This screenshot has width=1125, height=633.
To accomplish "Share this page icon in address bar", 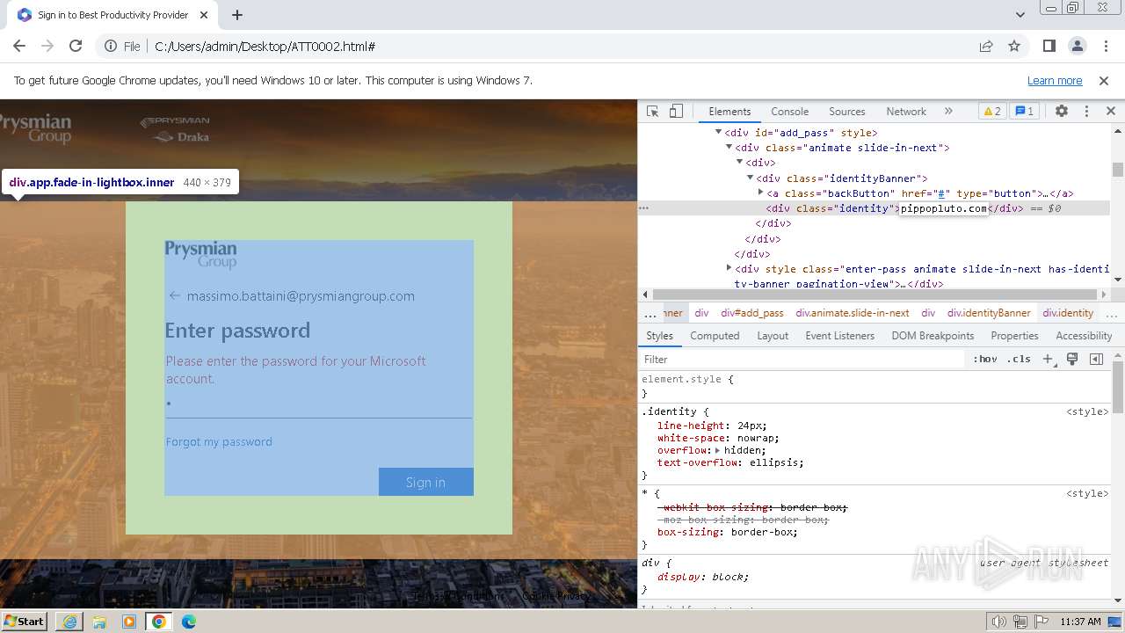I will [x=986, y=46].
